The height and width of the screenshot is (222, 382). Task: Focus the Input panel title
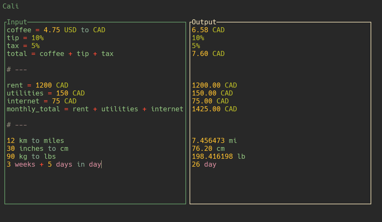coord(17,22)
